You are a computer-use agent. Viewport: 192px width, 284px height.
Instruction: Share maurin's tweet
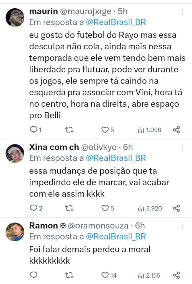click(x=176, y=130)
